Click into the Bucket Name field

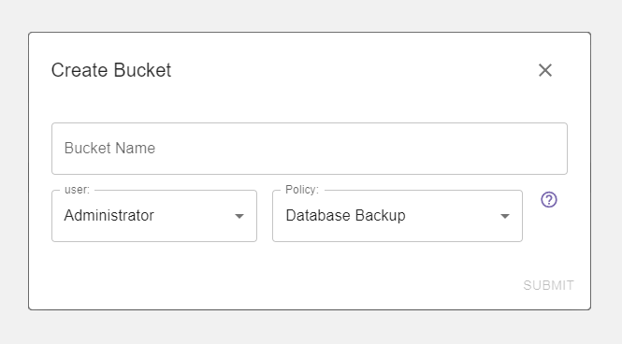[310, 149]
